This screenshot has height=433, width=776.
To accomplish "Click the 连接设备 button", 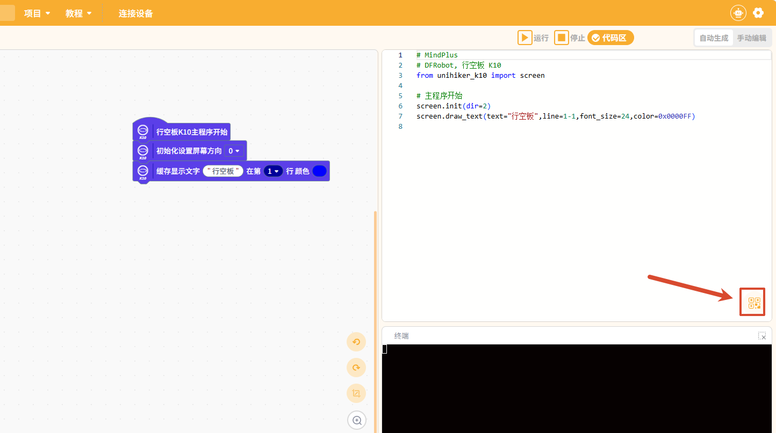I will 136,13.
